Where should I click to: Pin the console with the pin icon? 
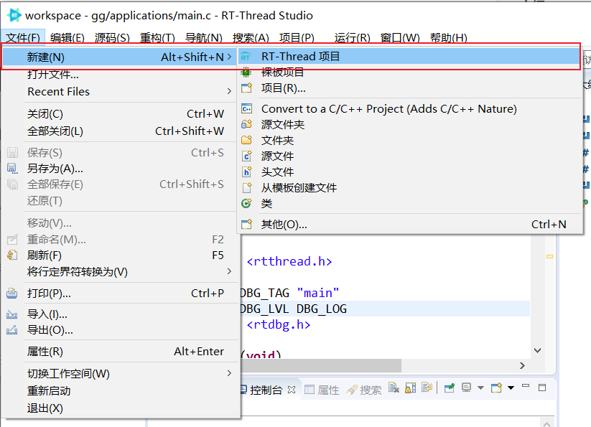(450, 388)
